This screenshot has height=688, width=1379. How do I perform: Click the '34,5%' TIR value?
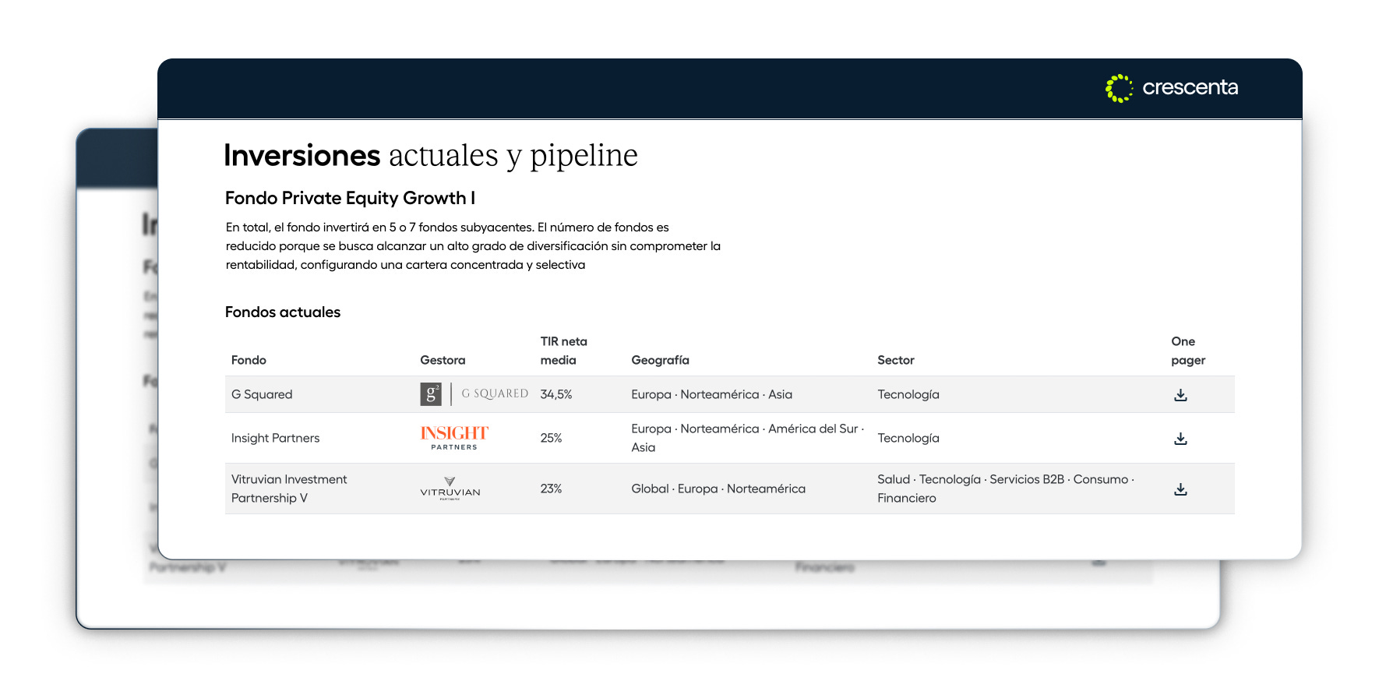556,394
